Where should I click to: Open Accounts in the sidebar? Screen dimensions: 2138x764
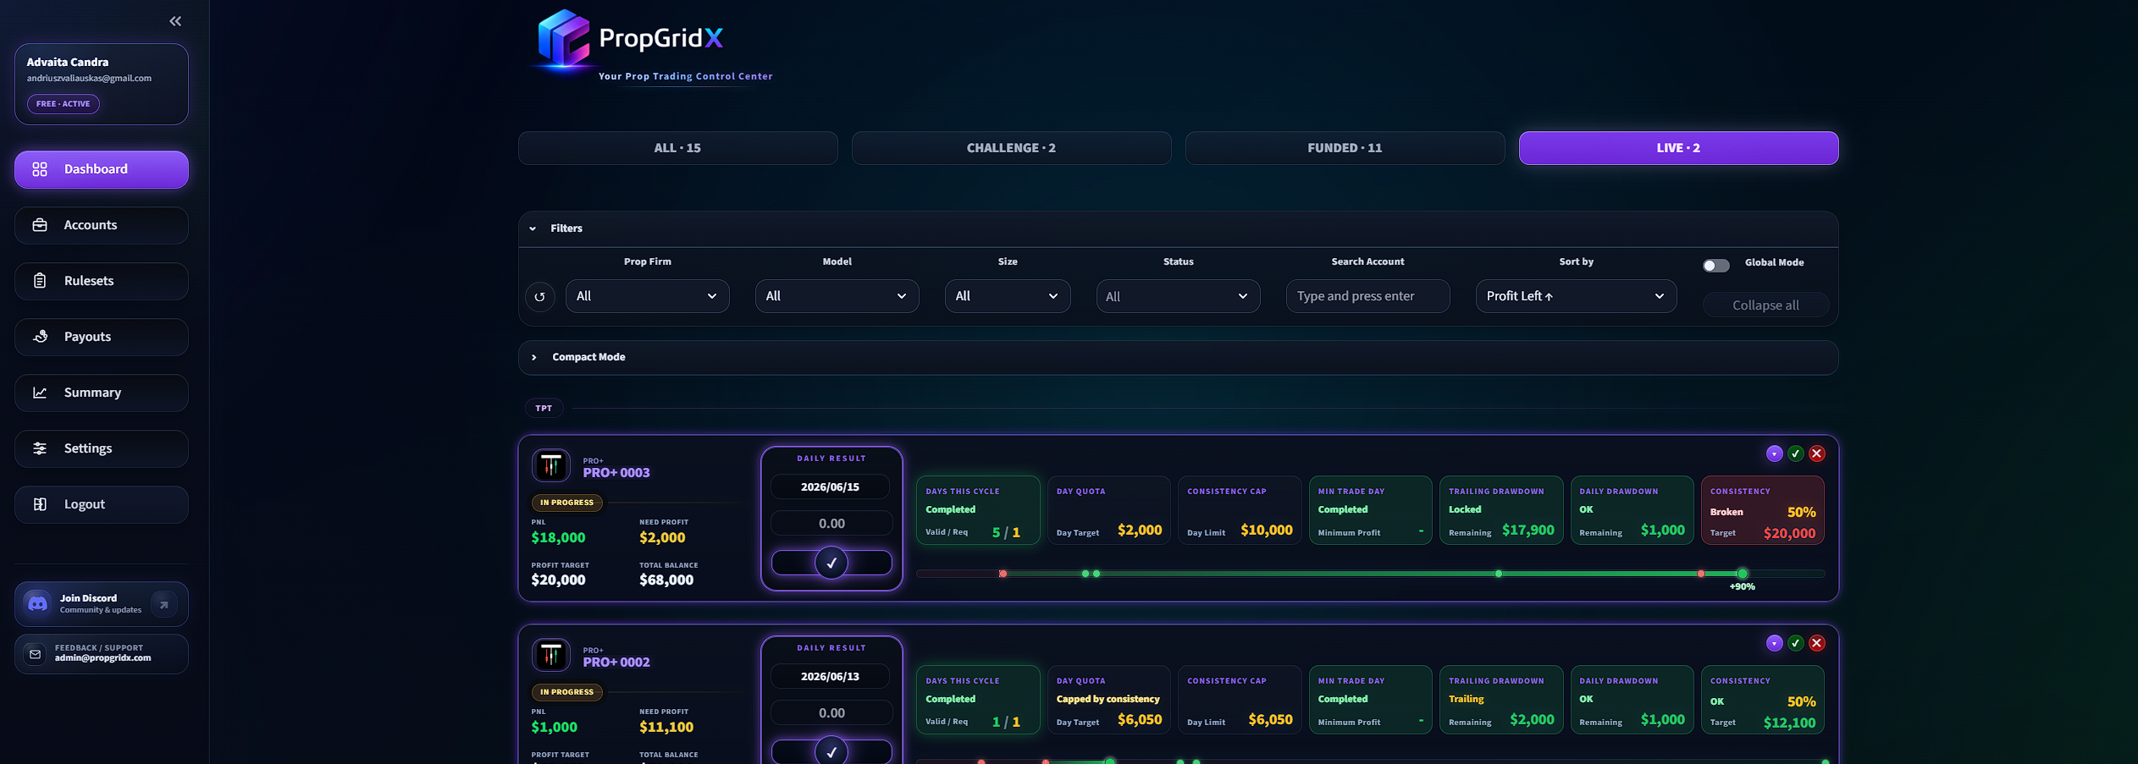(102, 225)
